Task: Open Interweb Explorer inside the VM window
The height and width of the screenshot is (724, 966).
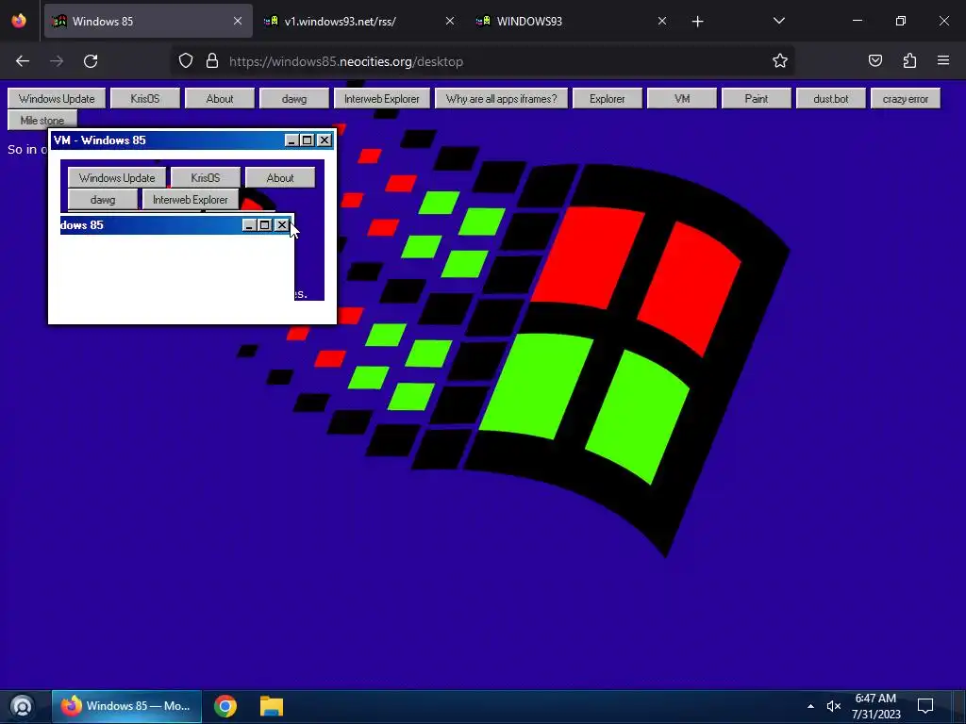Action: (190, 200)
